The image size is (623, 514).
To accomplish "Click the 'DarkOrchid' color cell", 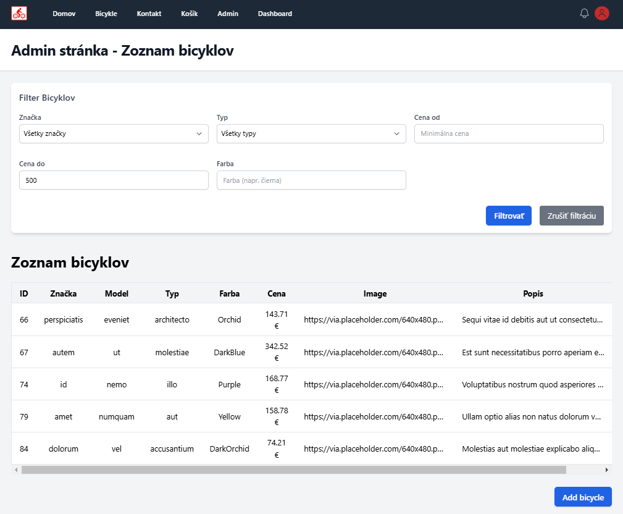I will point(229,449).
